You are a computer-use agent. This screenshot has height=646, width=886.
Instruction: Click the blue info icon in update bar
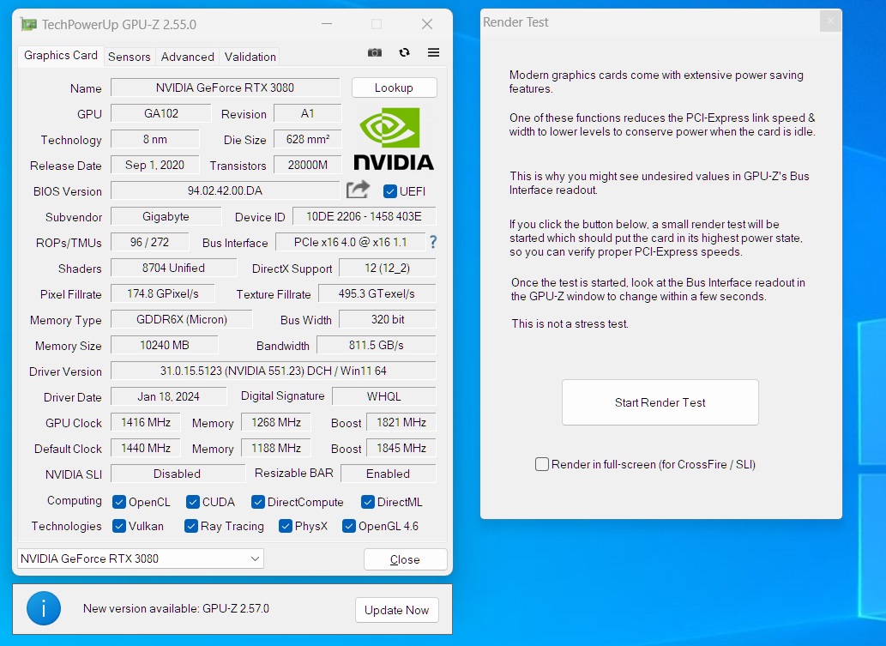44,608
